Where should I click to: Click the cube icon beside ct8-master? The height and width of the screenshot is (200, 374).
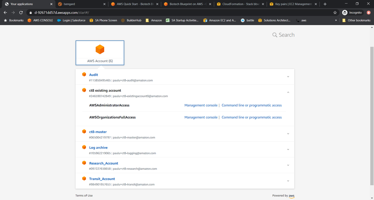[84, 131]
